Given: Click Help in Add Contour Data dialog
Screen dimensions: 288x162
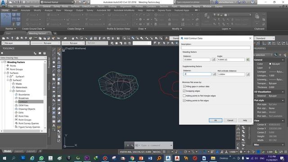Looking at the screenshot, I should [x=245, y=120].
